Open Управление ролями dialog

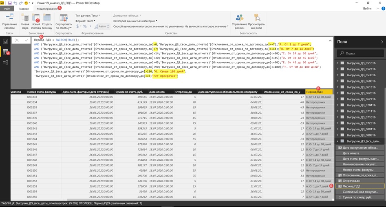(x=239, y=22)
